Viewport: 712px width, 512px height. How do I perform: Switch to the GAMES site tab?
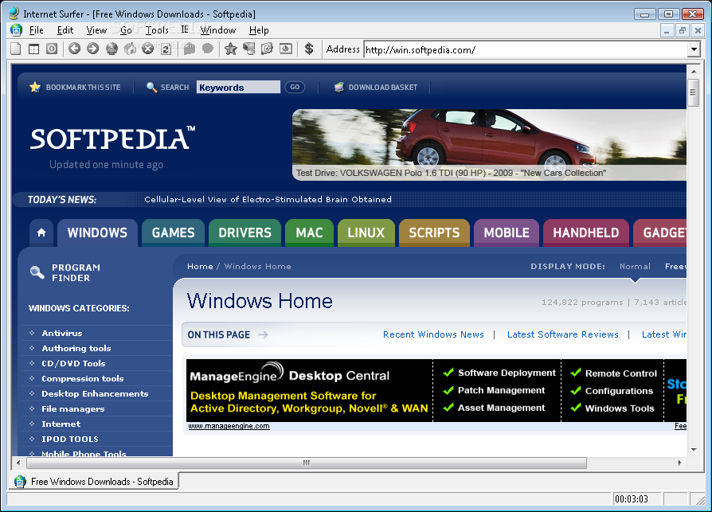[x=173, y=233]
